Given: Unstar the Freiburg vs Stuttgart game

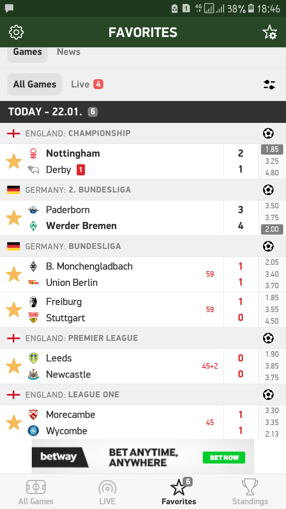Looking at the screenshot, I should coord(14,310).
